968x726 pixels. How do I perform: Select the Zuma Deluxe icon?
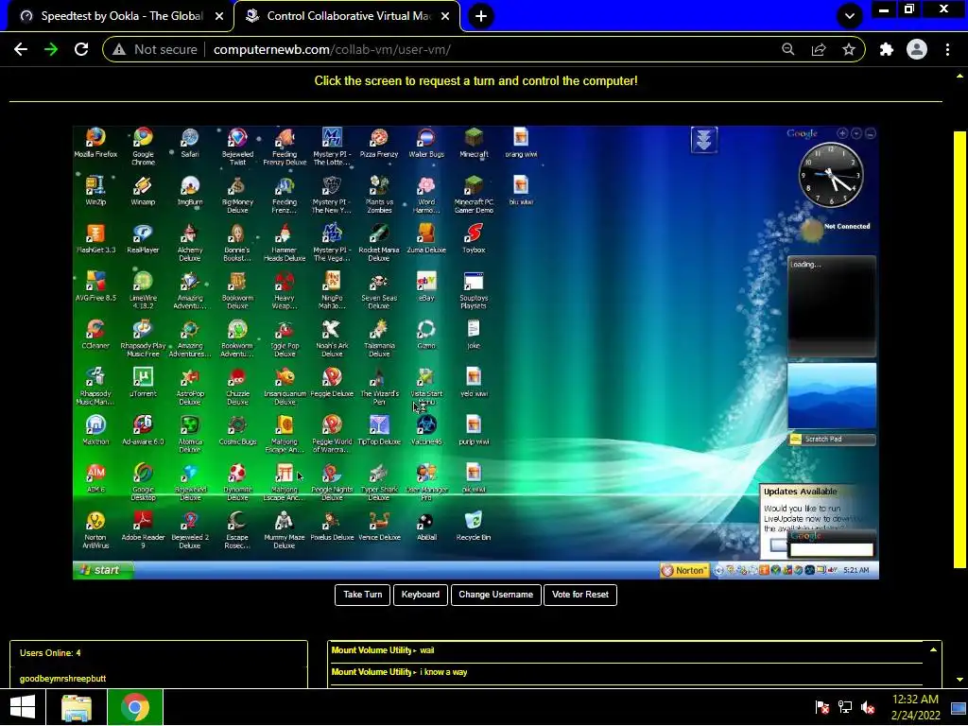[426, 239]
